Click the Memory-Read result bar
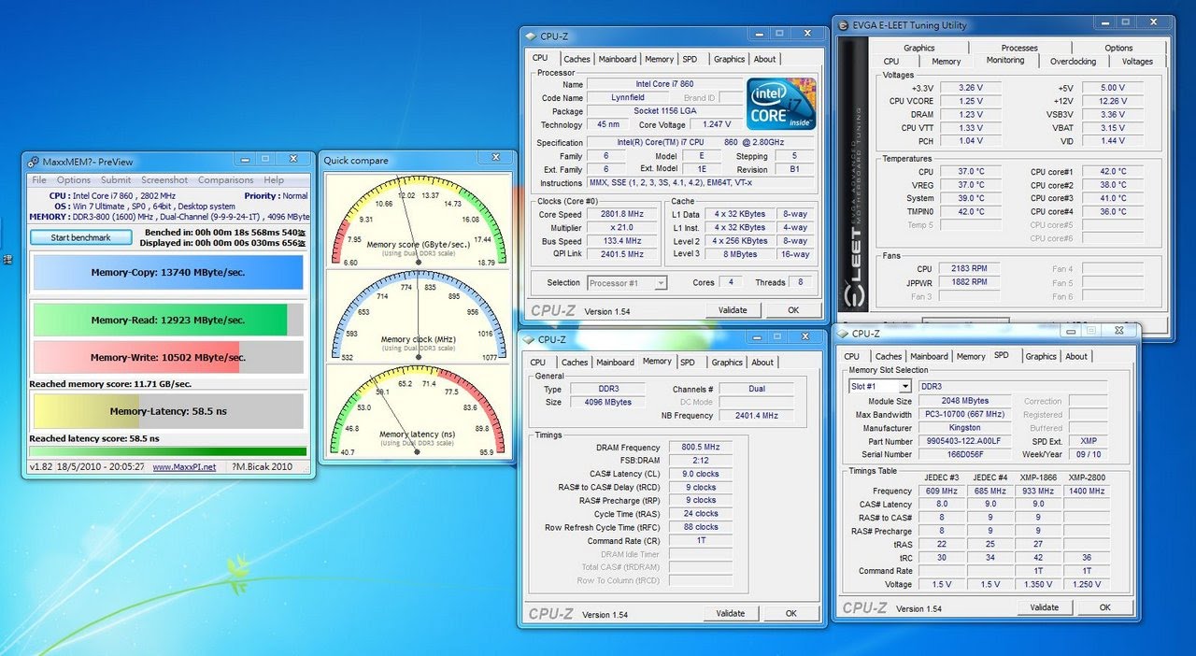 [x=168, y=320]
